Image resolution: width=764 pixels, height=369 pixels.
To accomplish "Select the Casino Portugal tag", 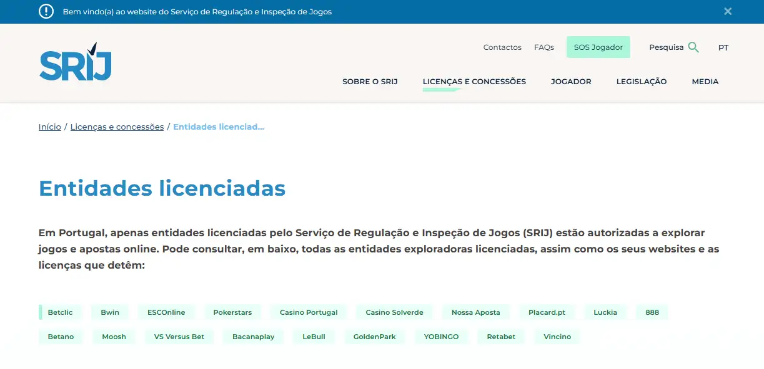I will (309, 312).
